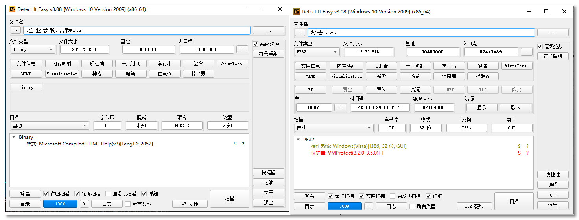The height and width of the screenshot is (220, 579).
Task: Click the 100% progress bar in the .exe window
Action: [345, 206]
